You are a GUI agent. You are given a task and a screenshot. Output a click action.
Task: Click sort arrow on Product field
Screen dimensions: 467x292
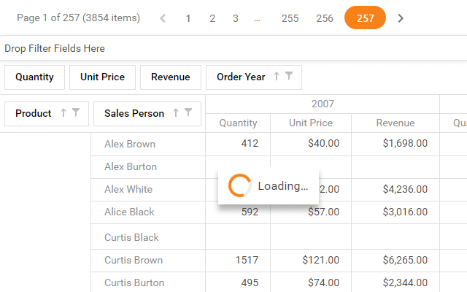coord(63,113)
